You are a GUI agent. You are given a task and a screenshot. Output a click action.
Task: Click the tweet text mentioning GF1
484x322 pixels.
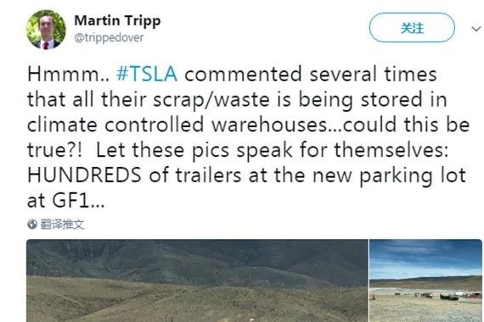pos(247,136)
